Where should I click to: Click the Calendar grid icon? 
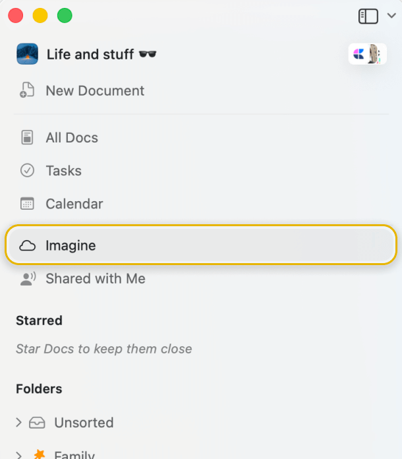(27, 204)
